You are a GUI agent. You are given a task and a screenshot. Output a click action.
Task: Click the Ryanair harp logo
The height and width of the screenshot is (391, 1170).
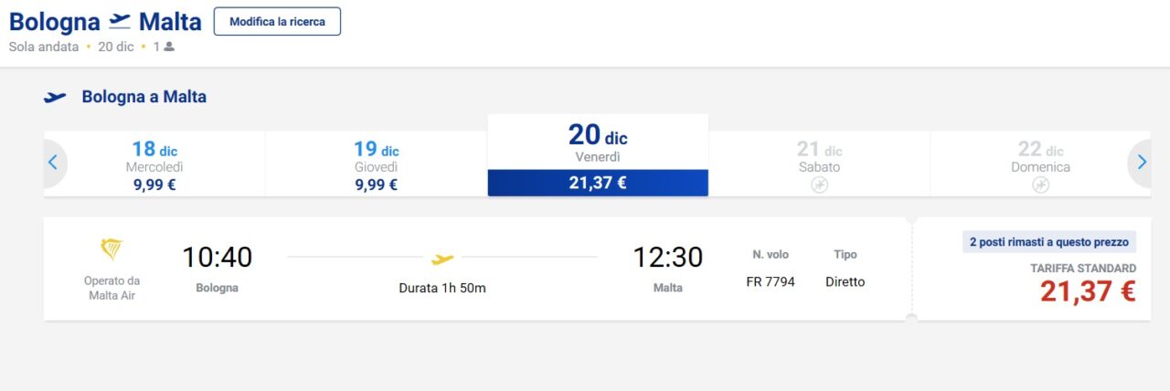coord(112,249)
